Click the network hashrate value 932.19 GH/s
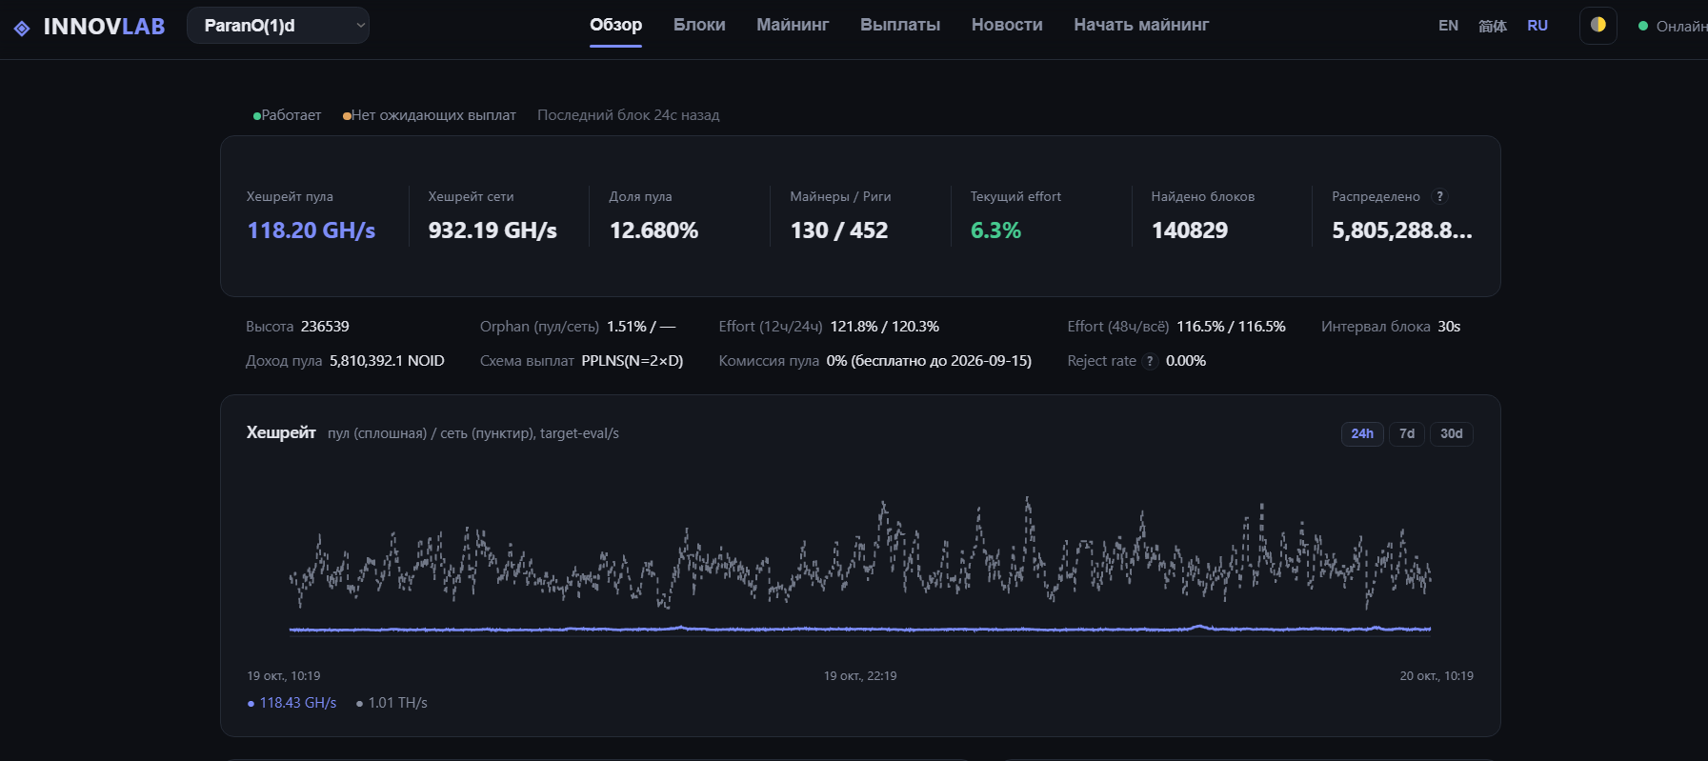 coord(492,230)
